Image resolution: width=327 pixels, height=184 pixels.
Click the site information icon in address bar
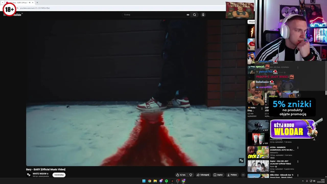point(17,8)
